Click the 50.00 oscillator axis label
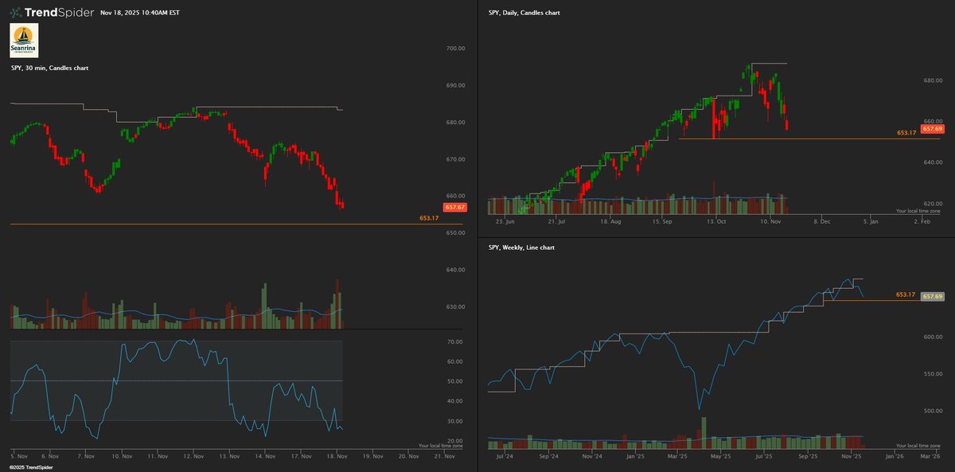 click(454, 381)
